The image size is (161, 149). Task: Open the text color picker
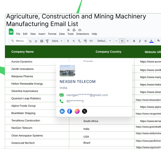[x=151, y=41]
